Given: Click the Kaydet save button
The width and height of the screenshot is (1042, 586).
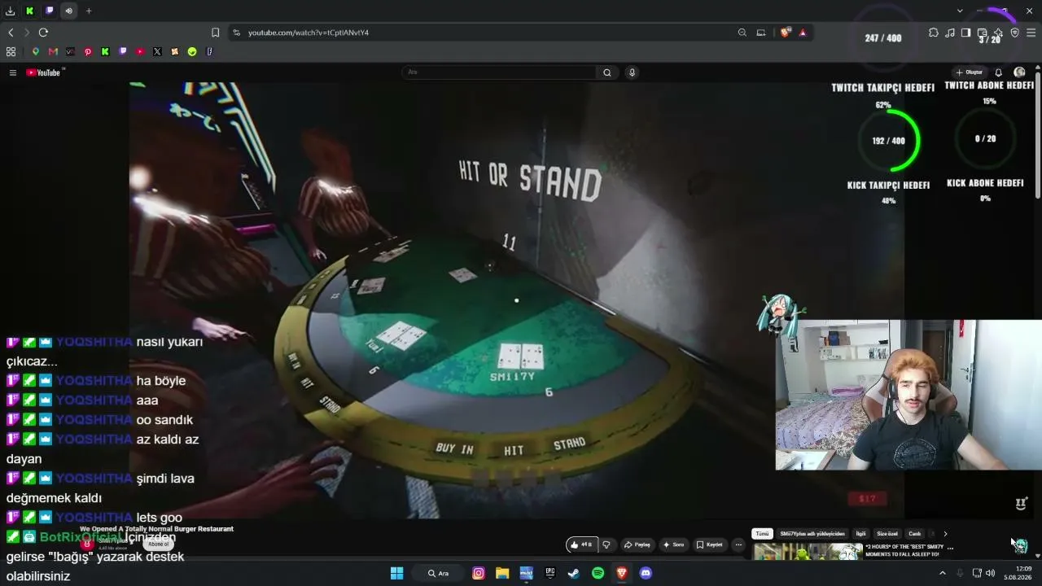Looking at the screenshot, I should click(x=710, y=544).
